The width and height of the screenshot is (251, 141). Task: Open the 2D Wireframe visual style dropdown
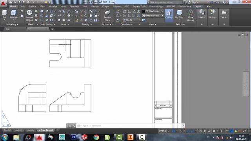pos(153,11)
